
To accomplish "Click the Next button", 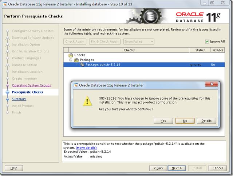I will click(x=177, y=168).
